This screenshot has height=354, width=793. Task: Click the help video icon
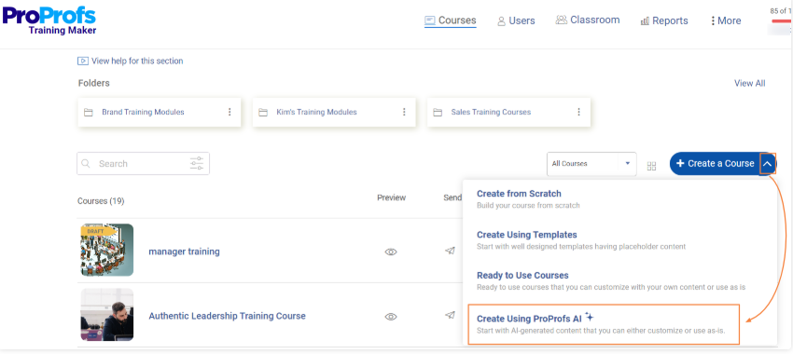tap(82, 61)
